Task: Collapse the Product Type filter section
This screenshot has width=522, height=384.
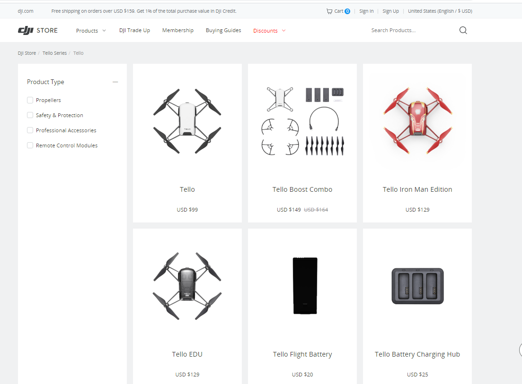Action: [115, 82]
